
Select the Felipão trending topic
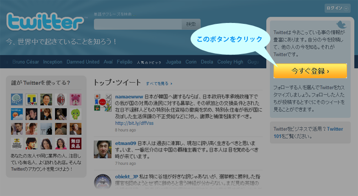(125, 62)
